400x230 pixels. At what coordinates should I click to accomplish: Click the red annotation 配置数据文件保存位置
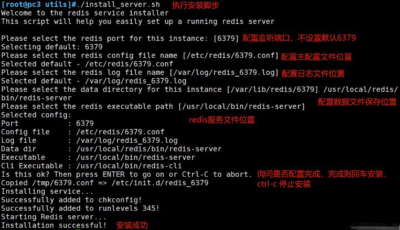[x=357, y=102]
